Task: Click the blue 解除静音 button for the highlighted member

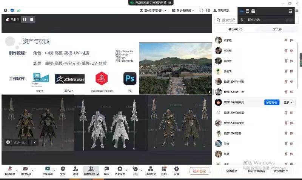Action: click(x=272, y=102)
